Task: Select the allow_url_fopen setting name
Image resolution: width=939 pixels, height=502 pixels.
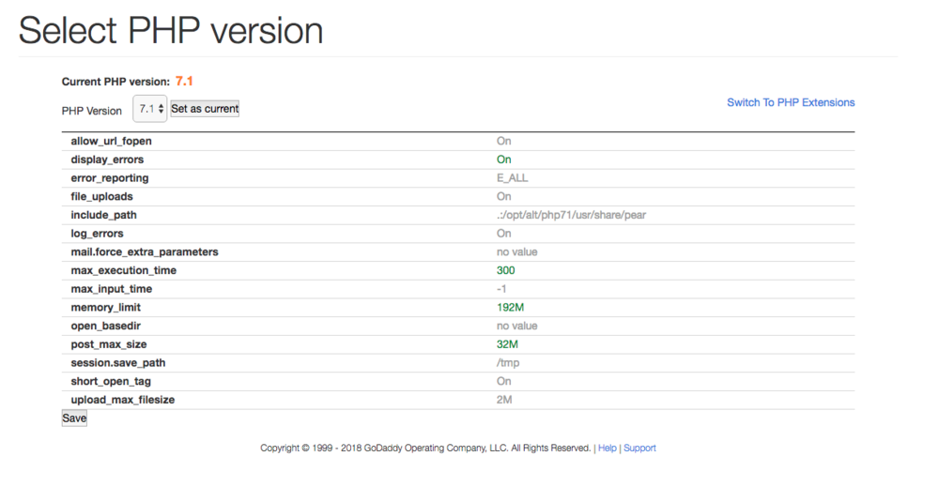Action: click(112, 141)
